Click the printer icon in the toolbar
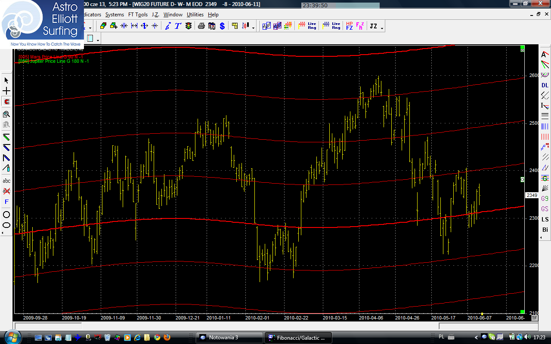This screenshot has height=344, width=551. [201, 26]
